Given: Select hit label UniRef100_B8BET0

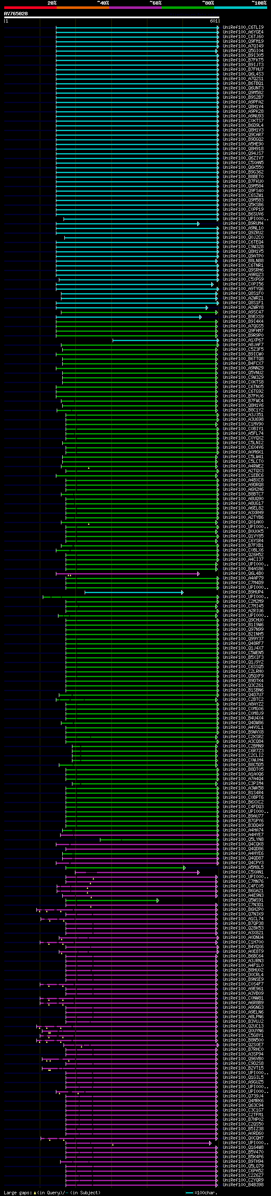Looking at the screenshot, I should click(x=243, y=177).
